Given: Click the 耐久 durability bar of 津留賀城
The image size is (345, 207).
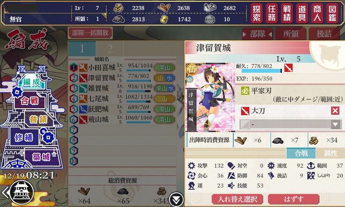Looking at the screenshot, I should [261, 71].
